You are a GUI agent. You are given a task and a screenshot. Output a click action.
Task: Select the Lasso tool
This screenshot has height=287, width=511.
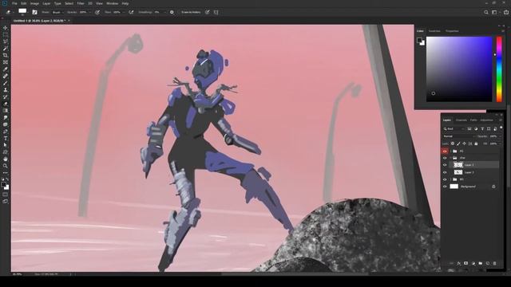6,41
